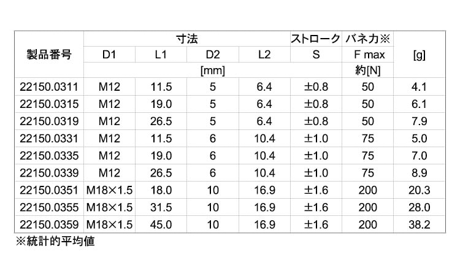Select product number 22150.0315 row
This screenshot has height=276, width=460.
pos(49,104)
